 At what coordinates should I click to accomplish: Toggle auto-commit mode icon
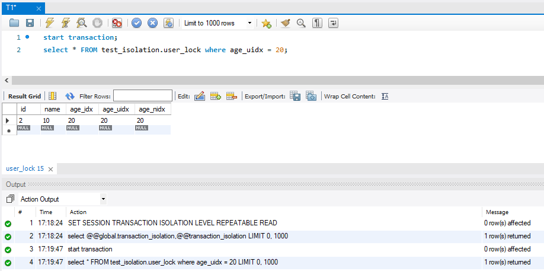pos(169,23)
